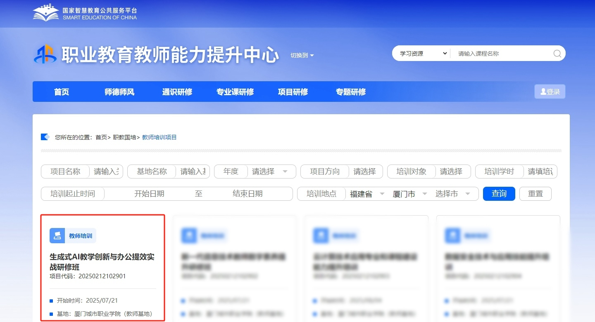Open the 年度 请选择 dropdown
Screen dimensions: 595x322
click(x=271, y=172)
